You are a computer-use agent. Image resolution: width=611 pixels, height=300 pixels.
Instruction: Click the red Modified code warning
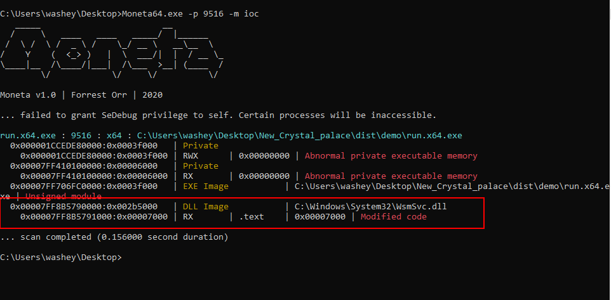point(394,217)
